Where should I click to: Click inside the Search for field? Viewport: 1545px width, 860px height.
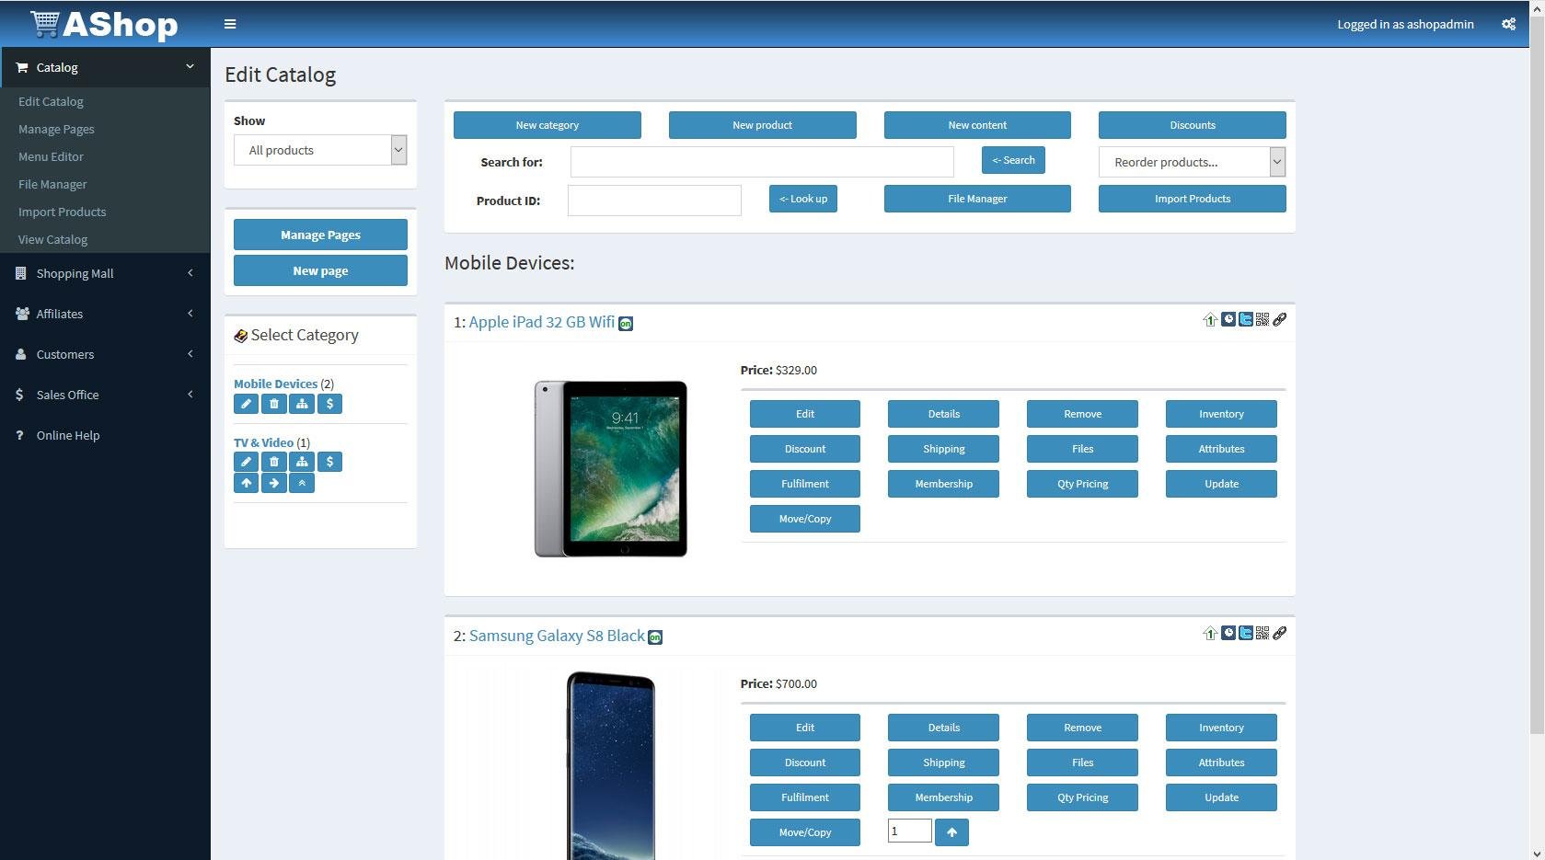(x=761, y=161)
